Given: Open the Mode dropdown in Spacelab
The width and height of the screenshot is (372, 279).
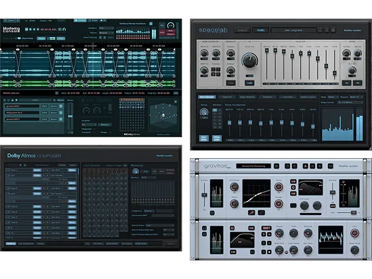Looking at the screenshot, I should [333, 97].
